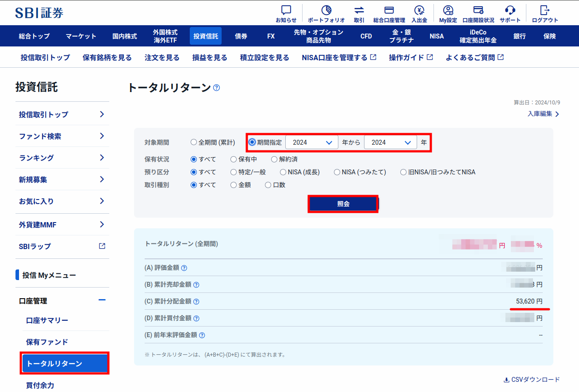
Task: Open the お知らせ notifications icon
Action: (286, 11)
